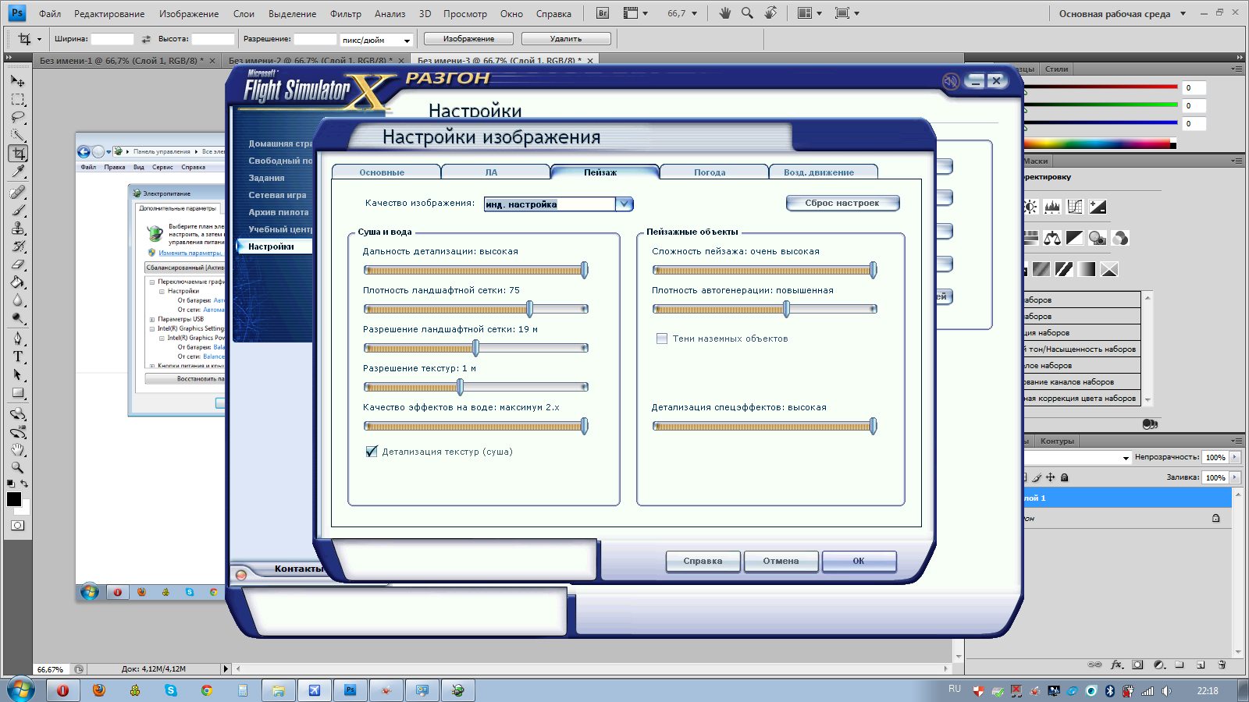This screenshot has height=702, width=1249.
Task: Click the trash icon in Layers panel
Action: 1222,665
